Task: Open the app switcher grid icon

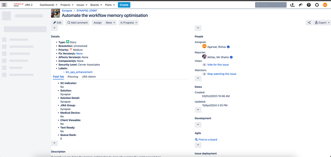Action: [x=4, y=5]
